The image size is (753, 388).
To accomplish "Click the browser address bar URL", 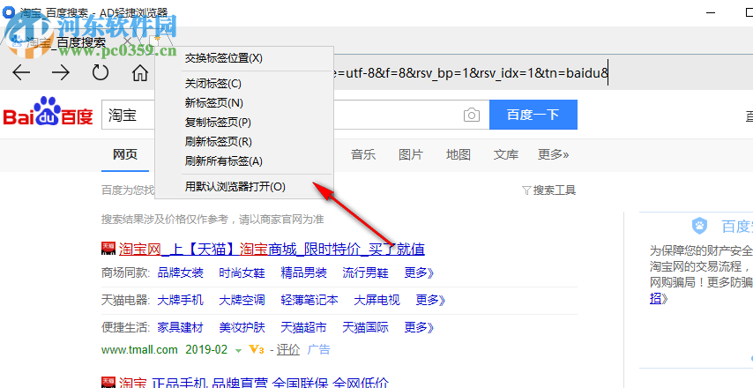I will coord(473,73).
